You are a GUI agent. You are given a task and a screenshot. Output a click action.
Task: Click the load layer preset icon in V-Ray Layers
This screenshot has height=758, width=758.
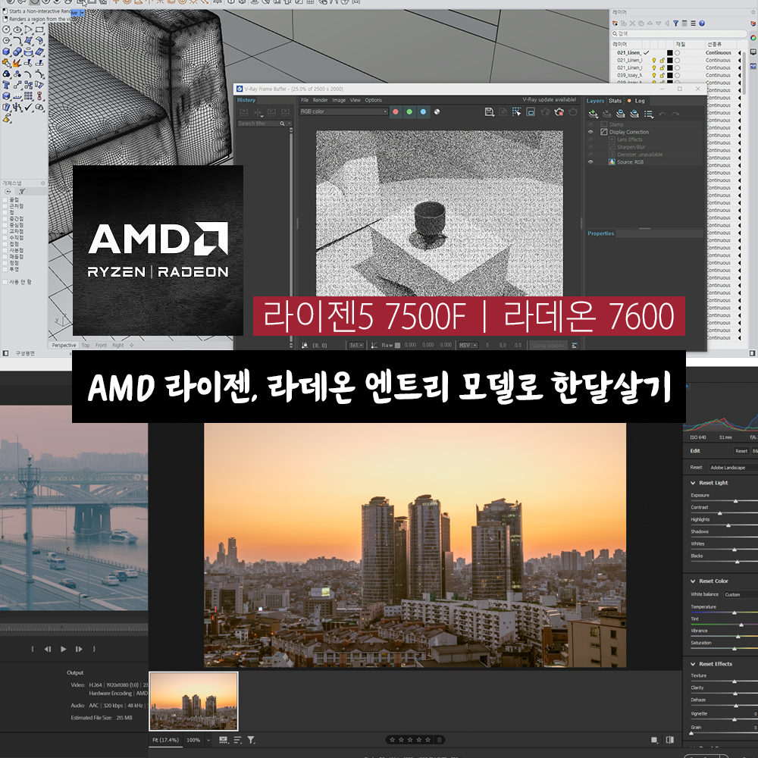click(x=634, y=114)
